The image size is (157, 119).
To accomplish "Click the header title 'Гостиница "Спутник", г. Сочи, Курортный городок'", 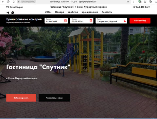I will click(78, 7).
